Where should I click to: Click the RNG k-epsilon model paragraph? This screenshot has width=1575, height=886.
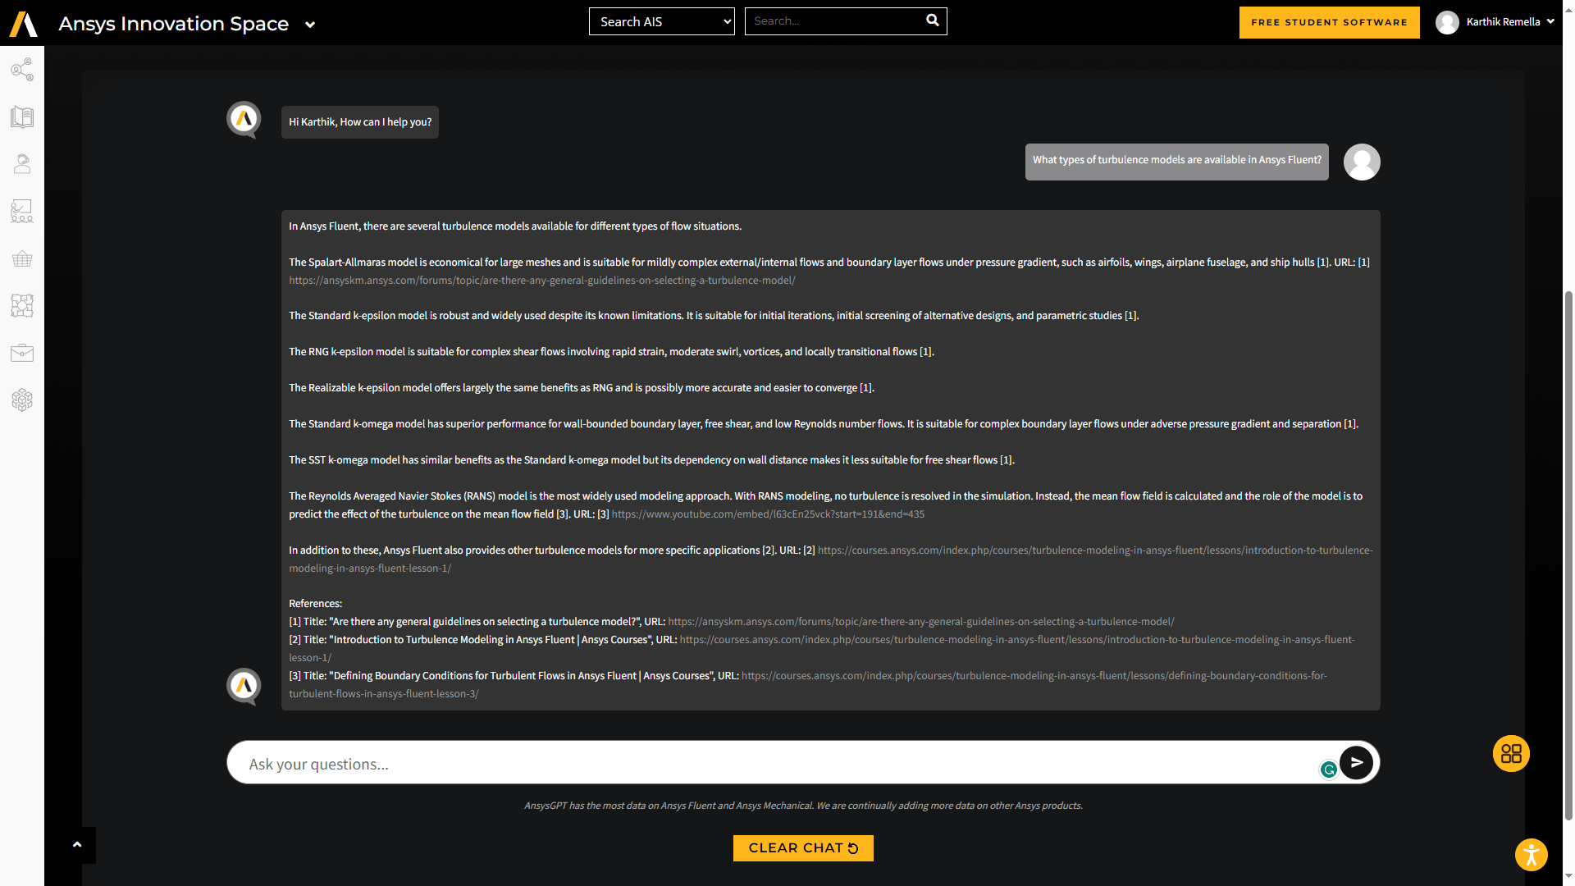pyautogui.click(x=611, y=352)
